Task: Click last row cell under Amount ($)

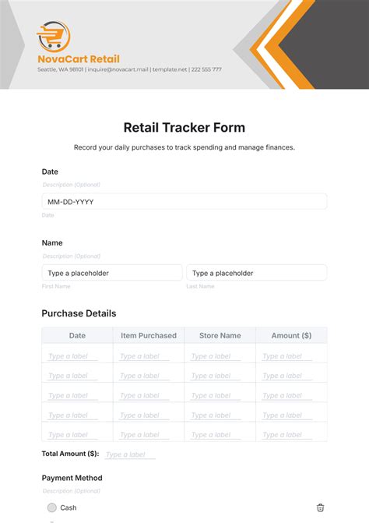Action: tap(286, 435)
